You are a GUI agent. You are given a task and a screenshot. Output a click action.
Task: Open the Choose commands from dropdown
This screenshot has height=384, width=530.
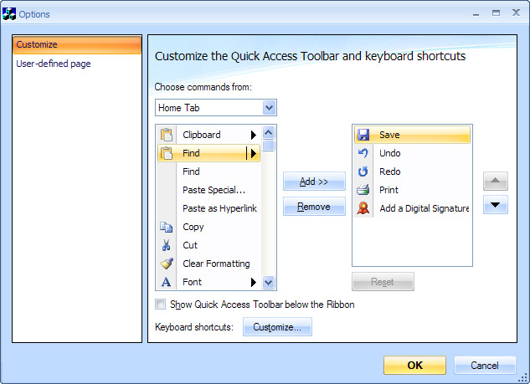(x=216, y=108)
